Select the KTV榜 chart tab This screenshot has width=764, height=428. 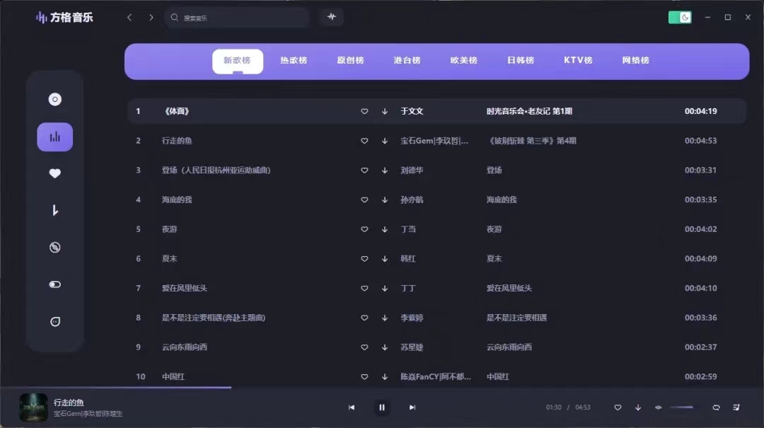(x=578, y=61)
